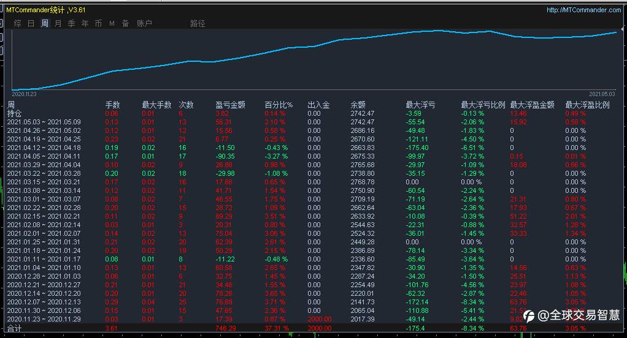Image resolution: width=627 pixels, height=338 pixels.
Task: Click the MTCommander统计 V3.61 title
Action: point(46,10)
